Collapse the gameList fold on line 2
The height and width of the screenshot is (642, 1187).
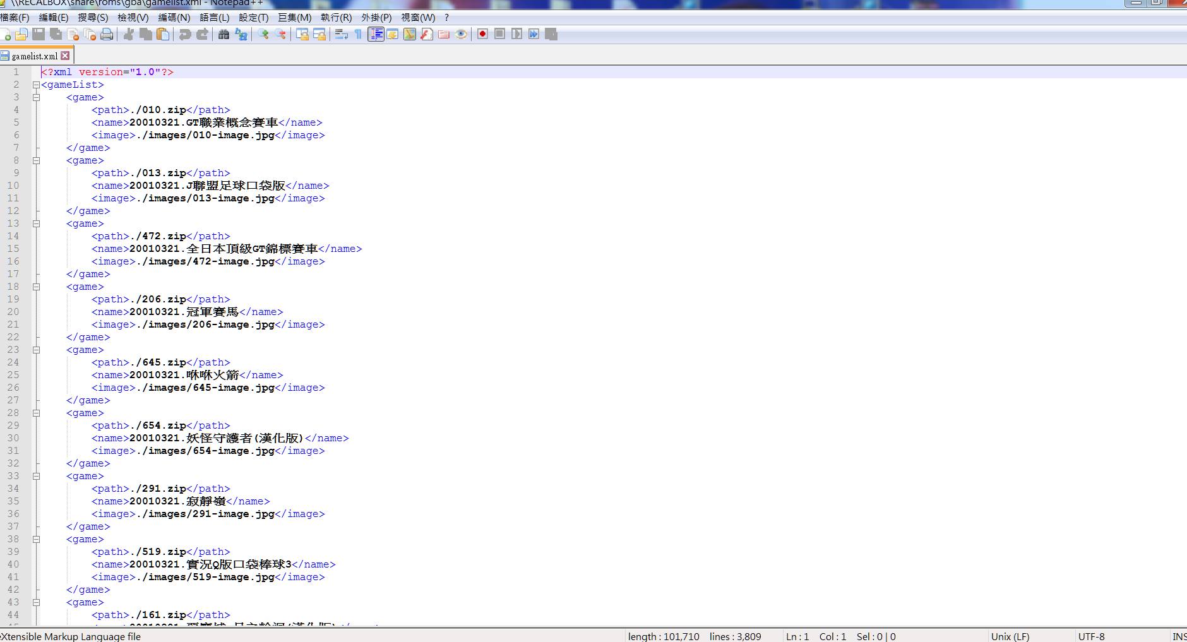pos(36,85)
